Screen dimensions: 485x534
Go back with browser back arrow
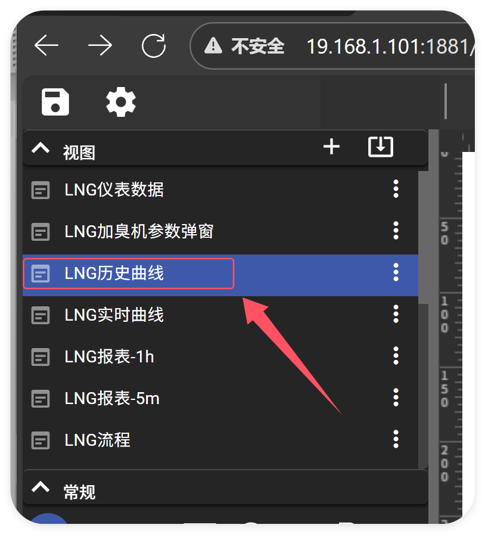coord(46,45)
